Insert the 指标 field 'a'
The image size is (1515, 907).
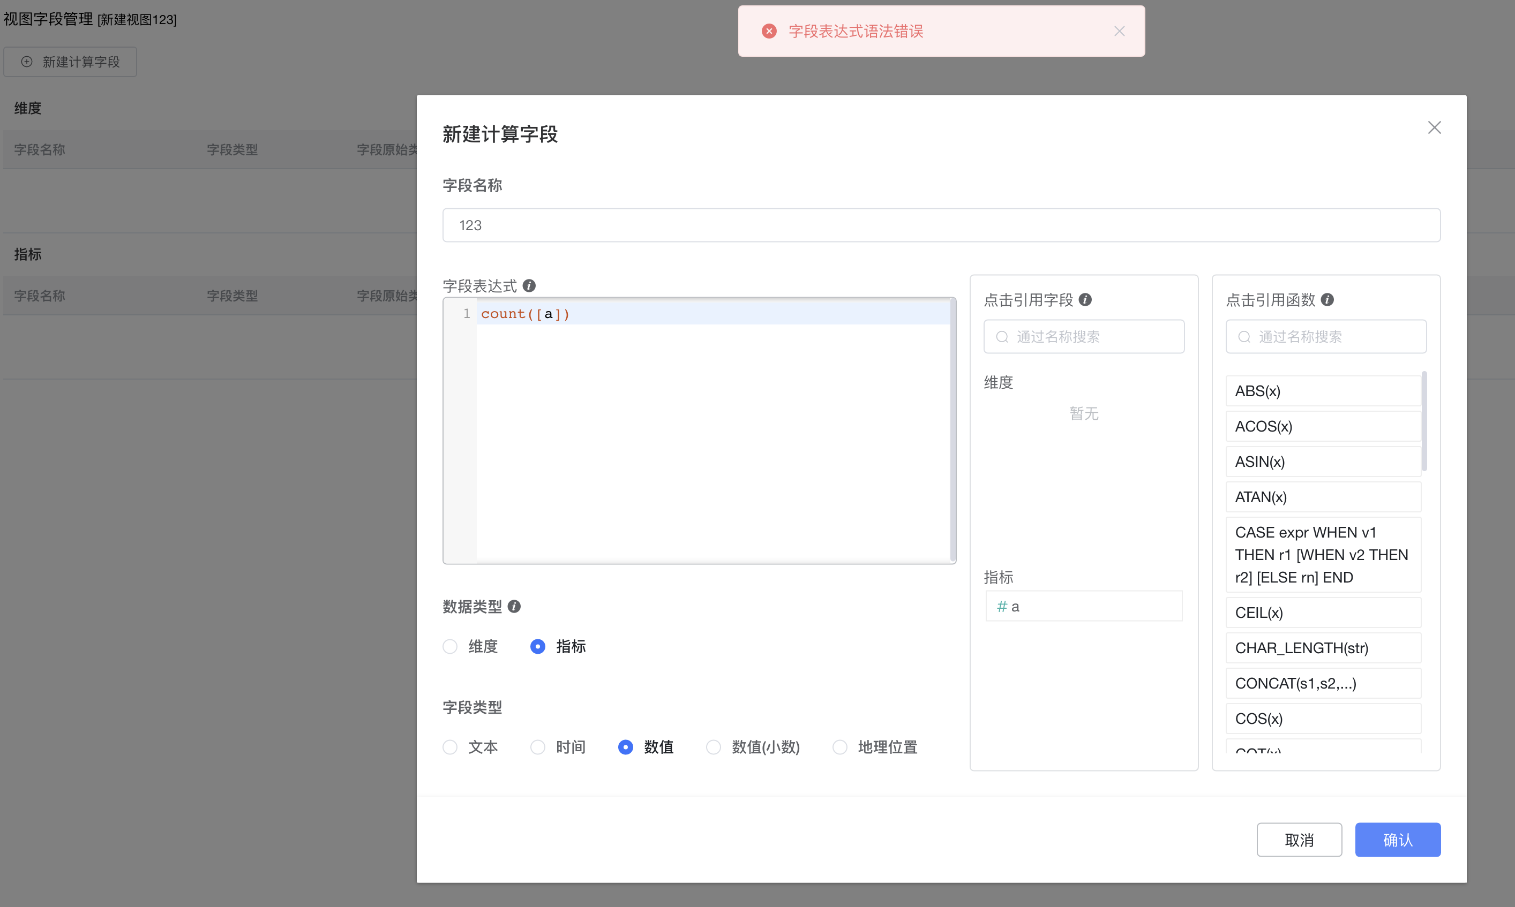(1084, 606)
